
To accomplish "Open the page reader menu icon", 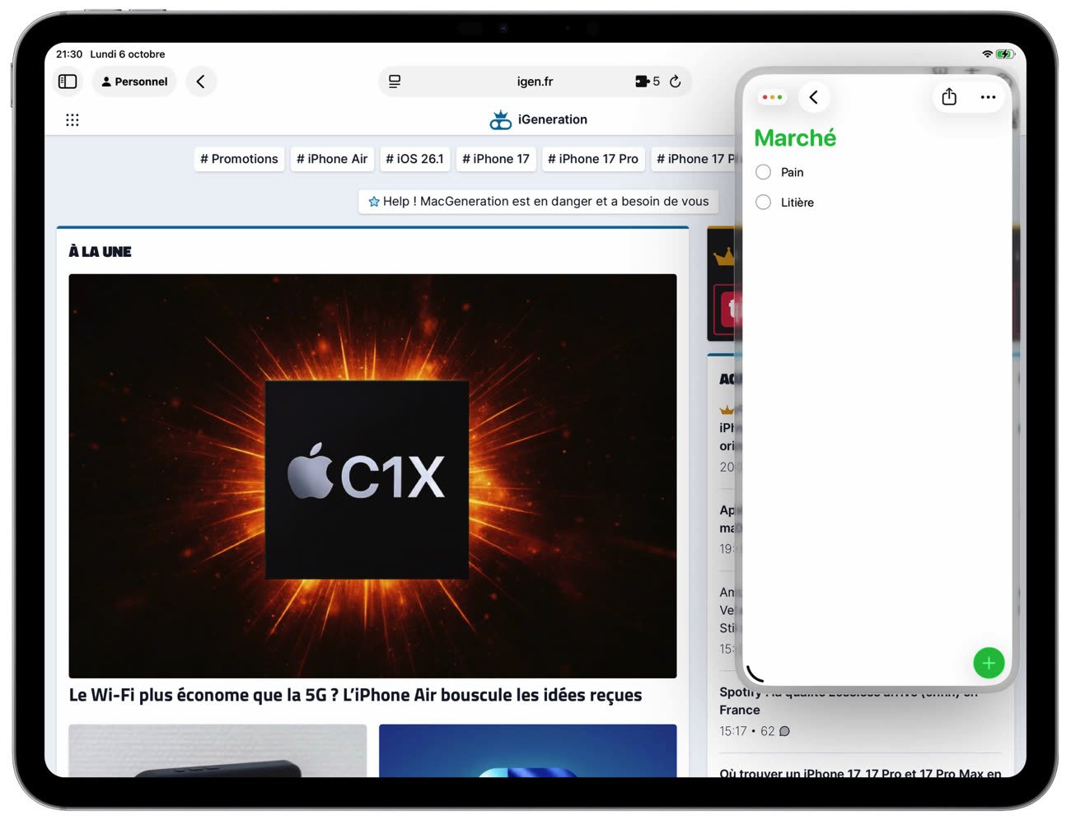I will click(395, 82).
